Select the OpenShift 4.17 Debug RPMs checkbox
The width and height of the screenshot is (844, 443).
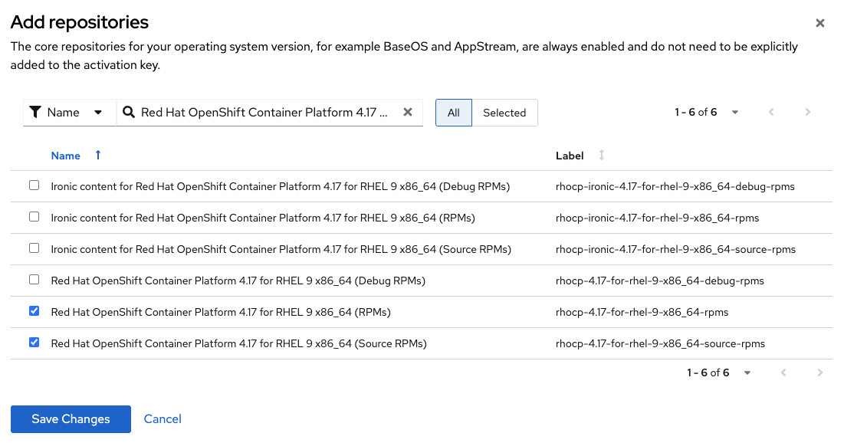pyautogui.click(x=34, y=279)
